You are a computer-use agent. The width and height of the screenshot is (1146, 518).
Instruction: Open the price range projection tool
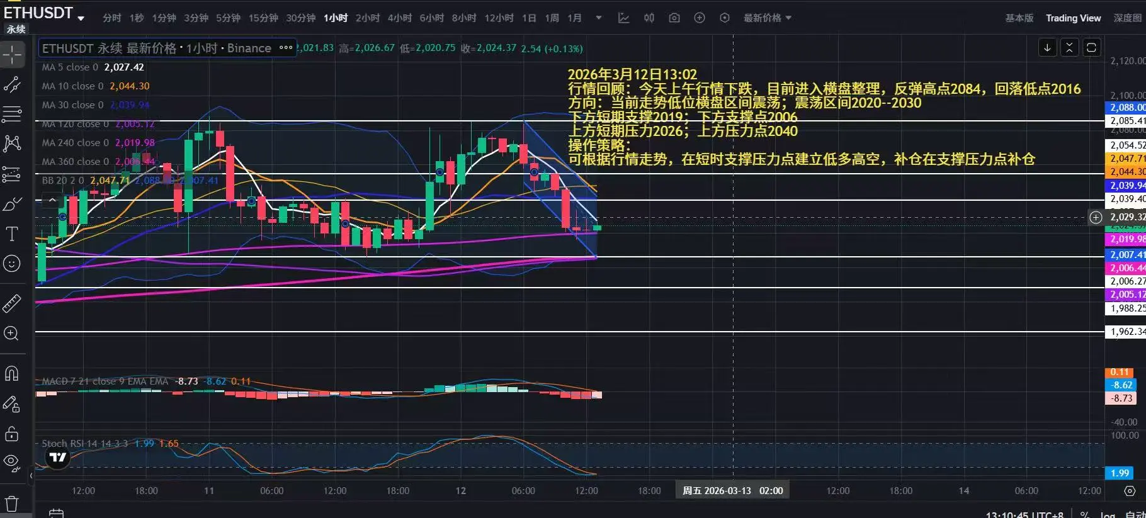click(x=12, y=174)
